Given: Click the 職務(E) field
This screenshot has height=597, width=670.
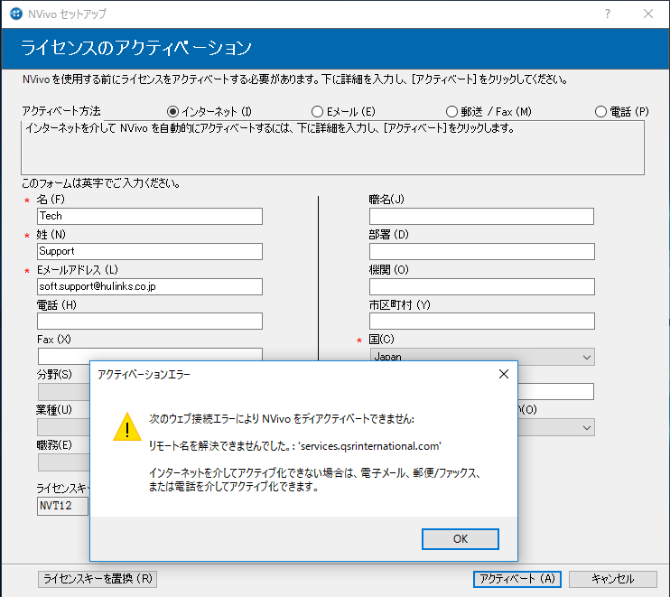Looking at the screenshot, I should point(64,462).
